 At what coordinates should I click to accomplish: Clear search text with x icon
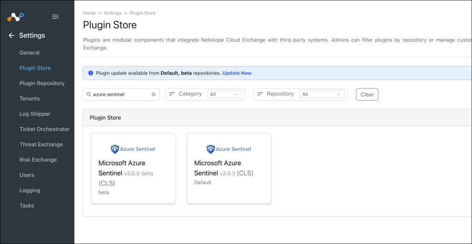click(153, 94)
